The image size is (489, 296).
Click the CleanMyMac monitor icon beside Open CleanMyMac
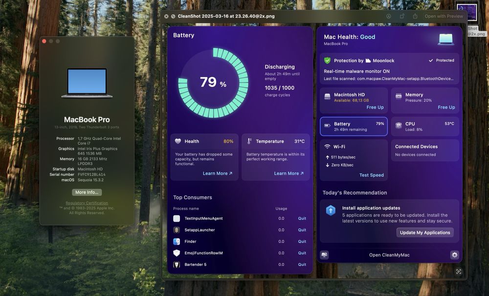(324, 255)
